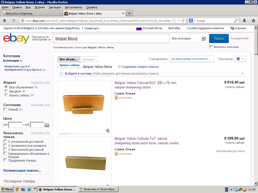258x193 pixels.
Task: Click magnifier zoom icon on first stone image
Action: tap(108, 131)
